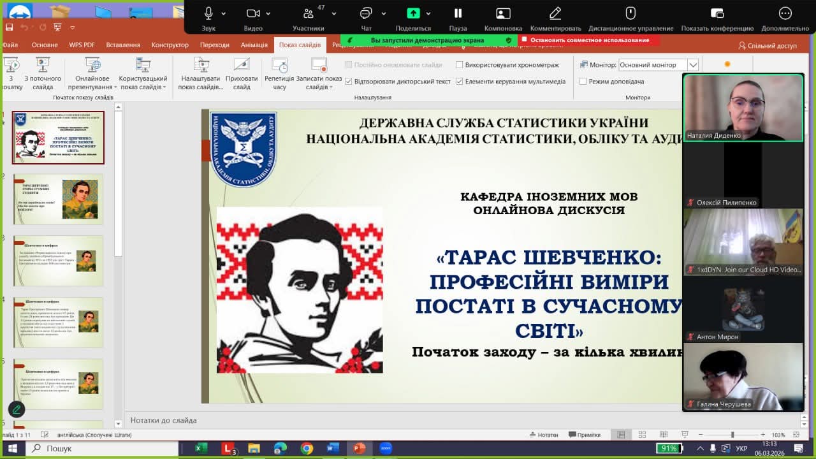Open the Комментировать annotation pencil tool

click(555, 13)
